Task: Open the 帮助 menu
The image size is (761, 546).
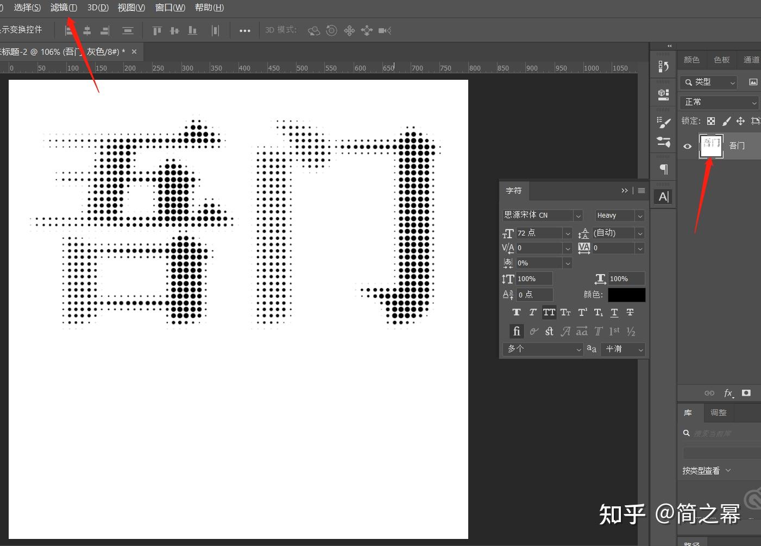Action: pyautogui.click(x=209, y=8)
